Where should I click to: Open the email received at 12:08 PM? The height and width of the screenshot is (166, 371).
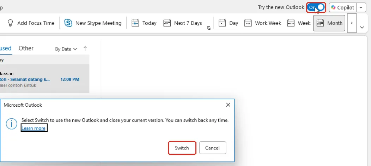click(x=44, y=79)
